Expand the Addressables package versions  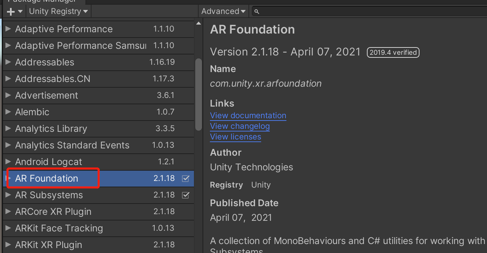tap(8, 62)
